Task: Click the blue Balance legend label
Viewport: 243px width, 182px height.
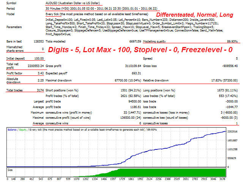Action: [x=12, y=130]
